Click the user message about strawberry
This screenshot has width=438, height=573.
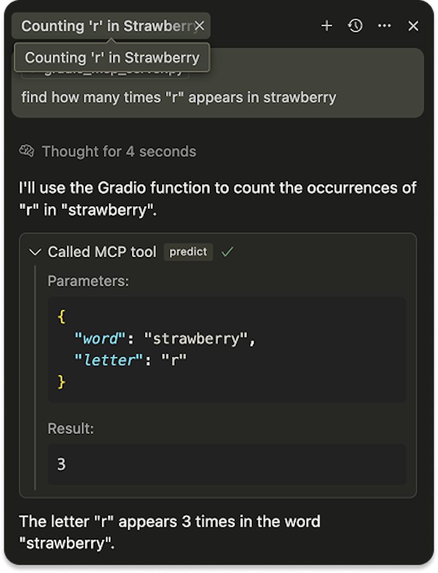coord(178,98)
